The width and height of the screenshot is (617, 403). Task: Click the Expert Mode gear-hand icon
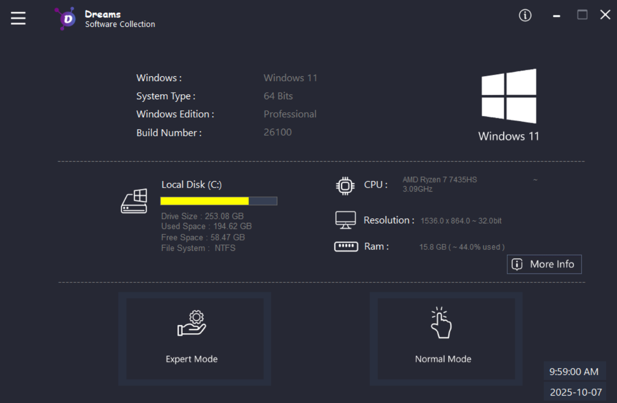coord(192,323)
